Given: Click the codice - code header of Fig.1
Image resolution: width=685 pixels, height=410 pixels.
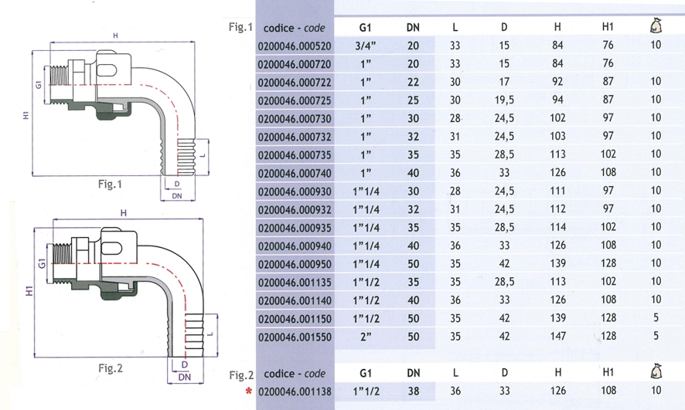Looking at the screenshot, I should point(294,29).
